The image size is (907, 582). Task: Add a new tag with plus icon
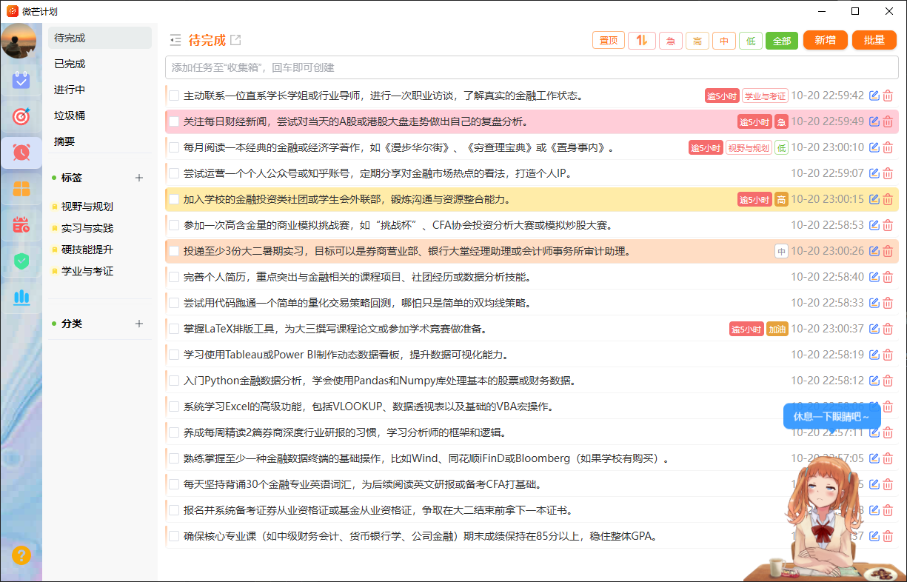point(139,178)
